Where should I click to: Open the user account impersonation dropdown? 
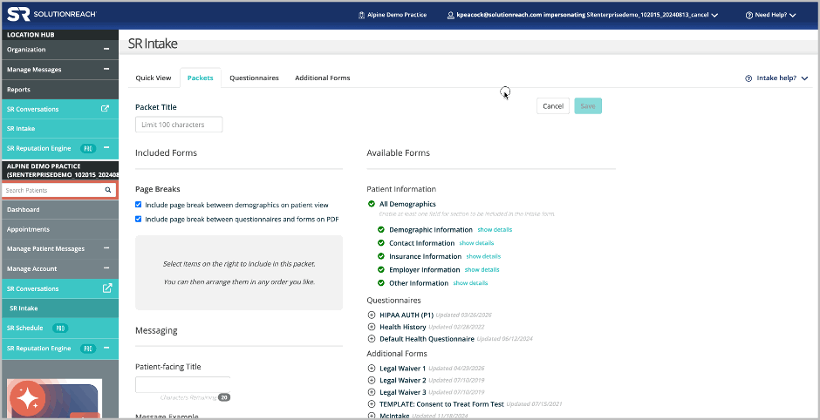coord(583,15)
